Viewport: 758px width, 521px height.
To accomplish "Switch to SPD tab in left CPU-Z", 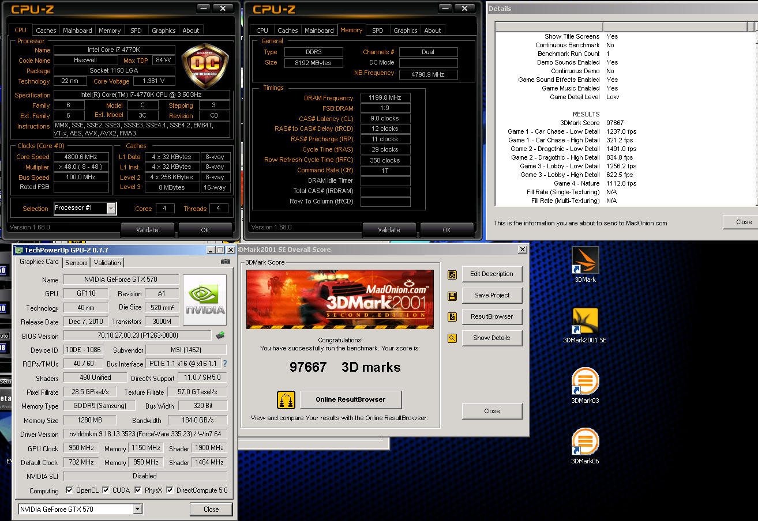I will 136,31.
